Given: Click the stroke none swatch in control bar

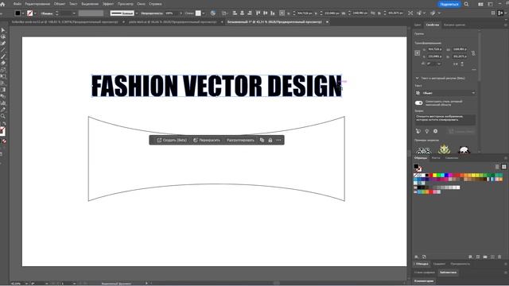Looking at the screenshot, I should tap(30, 14).
